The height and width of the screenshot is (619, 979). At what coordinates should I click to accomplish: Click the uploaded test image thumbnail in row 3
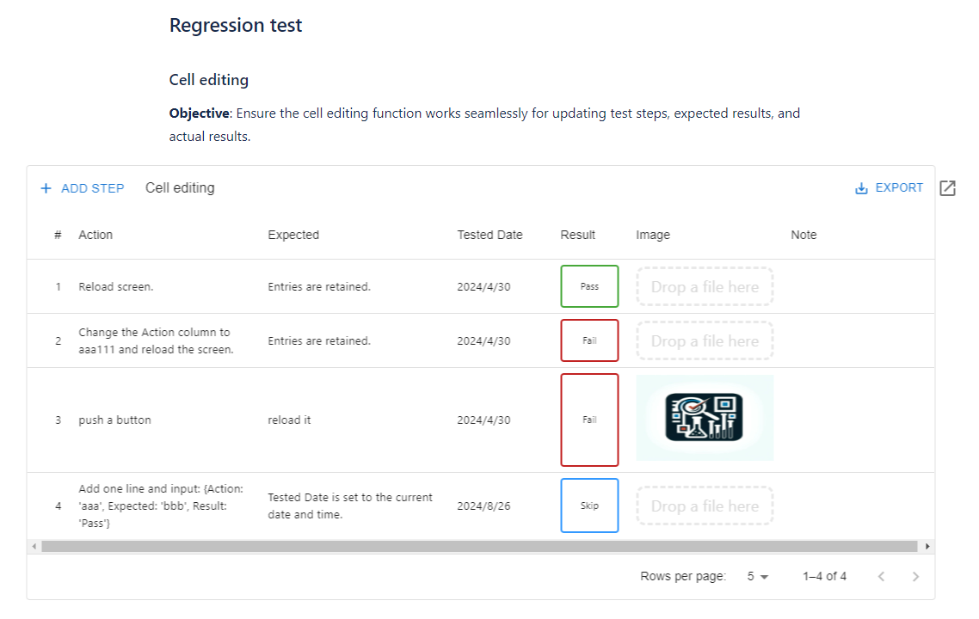pos(705,419)
